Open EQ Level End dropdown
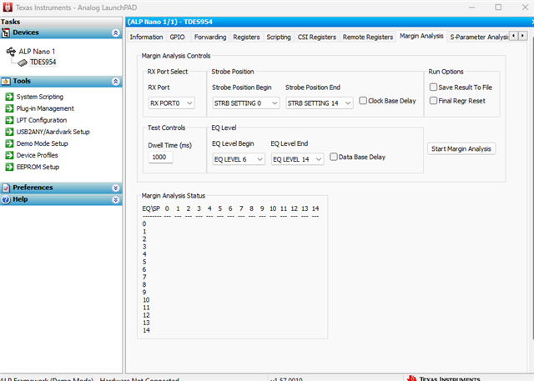 click(x=297, y=159)
